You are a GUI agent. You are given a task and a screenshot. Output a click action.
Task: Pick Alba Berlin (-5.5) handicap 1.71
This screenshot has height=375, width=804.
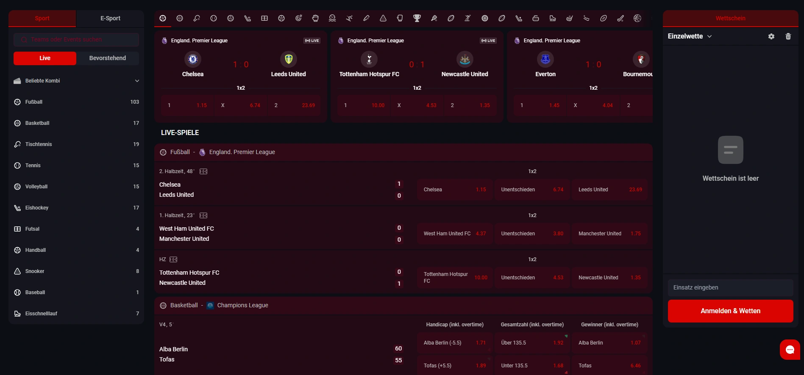point(455,343)
